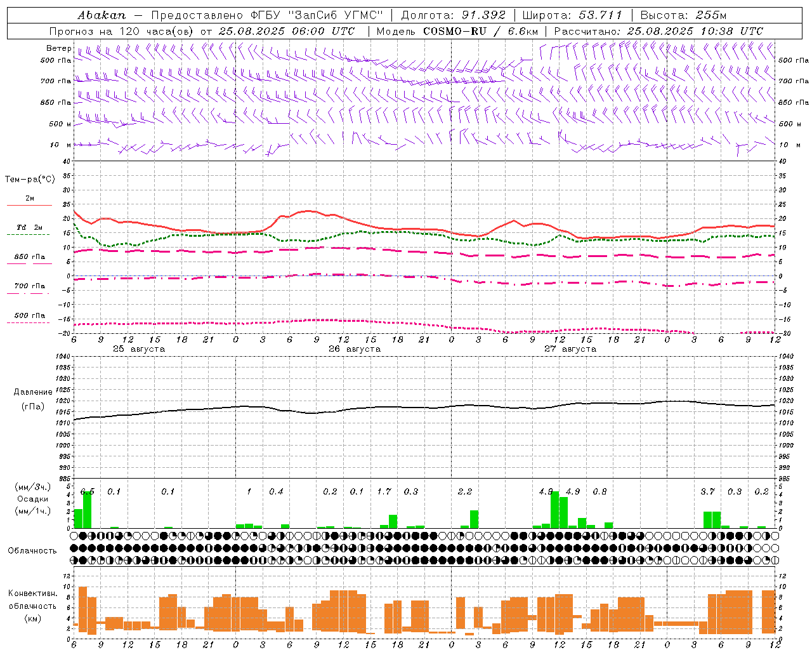Viewport: 812px width, 650px height.
Task: Click the "Ветер" wind panel label
Action: (58, 48)
